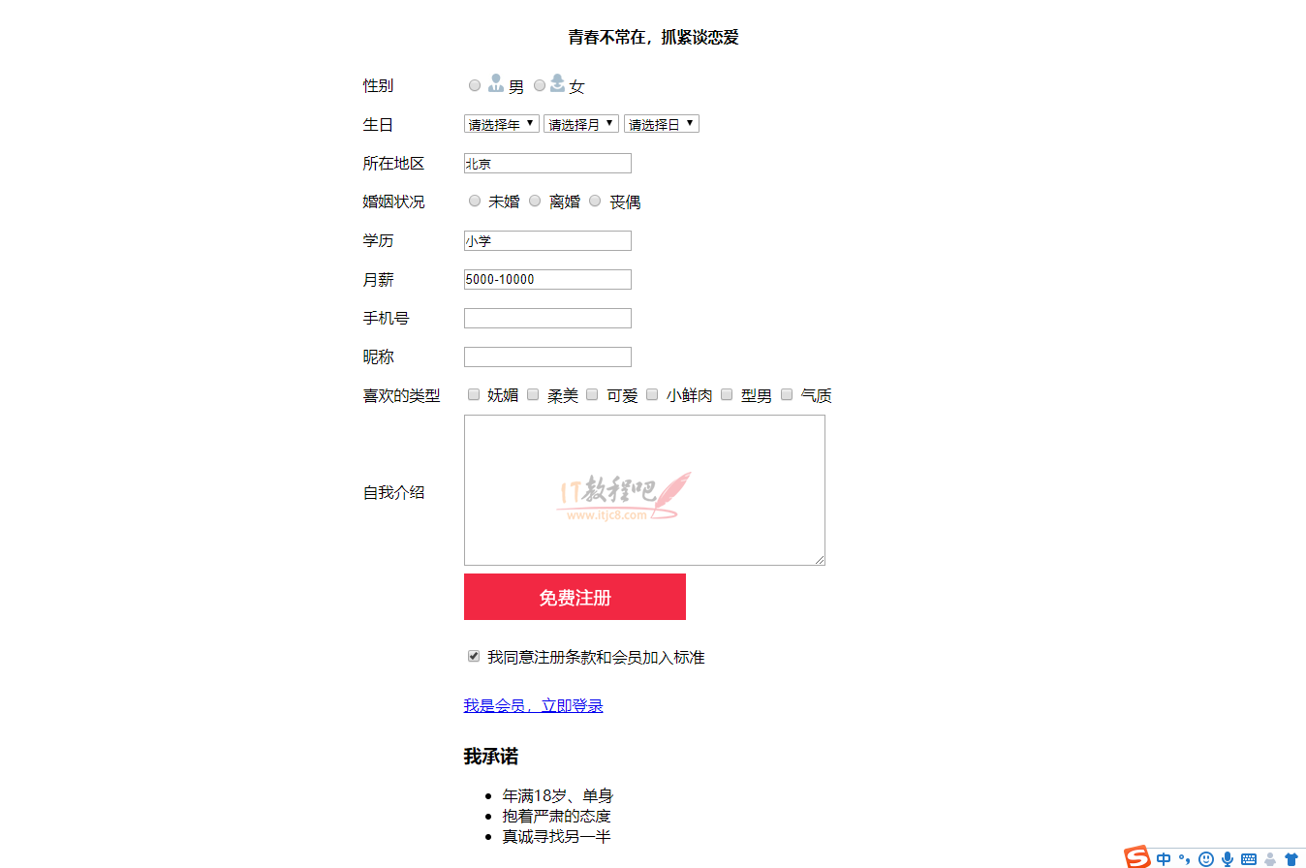This screenshot has width=1306, height=868.
Task: Open the soft keyboard icon
Action: pyautogui.click(x=1249, y=858)
